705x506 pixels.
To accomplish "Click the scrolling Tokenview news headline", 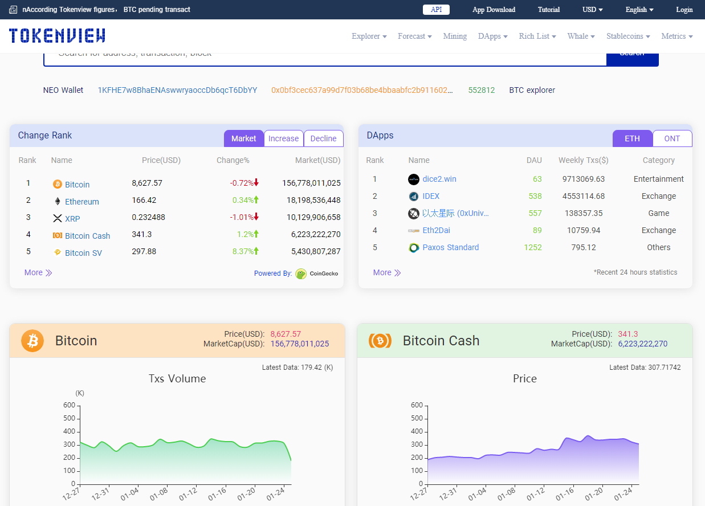I will [106, 10].
